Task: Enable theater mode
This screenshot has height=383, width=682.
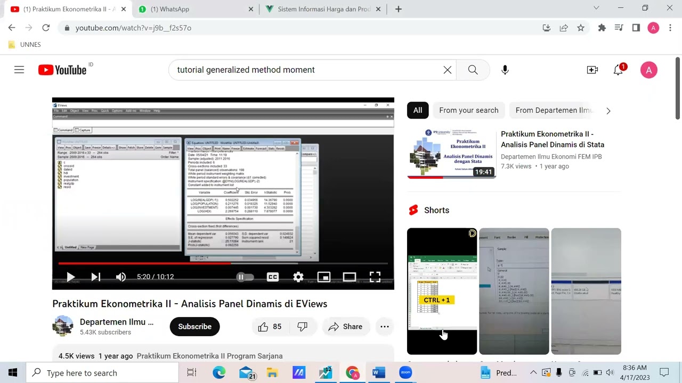Action: pyautogui.click(x=350, y=277)
